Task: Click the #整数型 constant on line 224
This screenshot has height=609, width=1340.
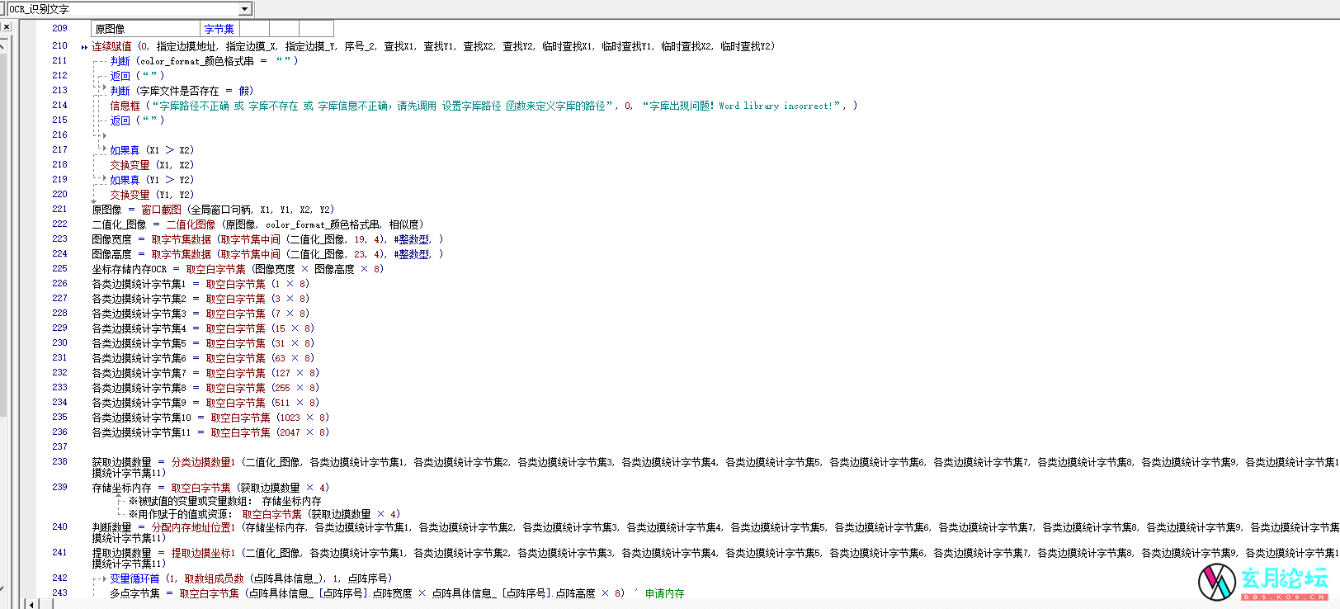Action: (x=412, y=254)
